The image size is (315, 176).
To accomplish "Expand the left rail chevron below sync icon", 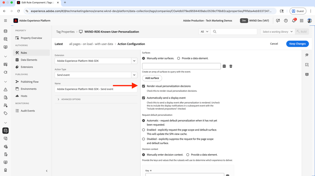I will pyautogui.click(x=5, y=82).
